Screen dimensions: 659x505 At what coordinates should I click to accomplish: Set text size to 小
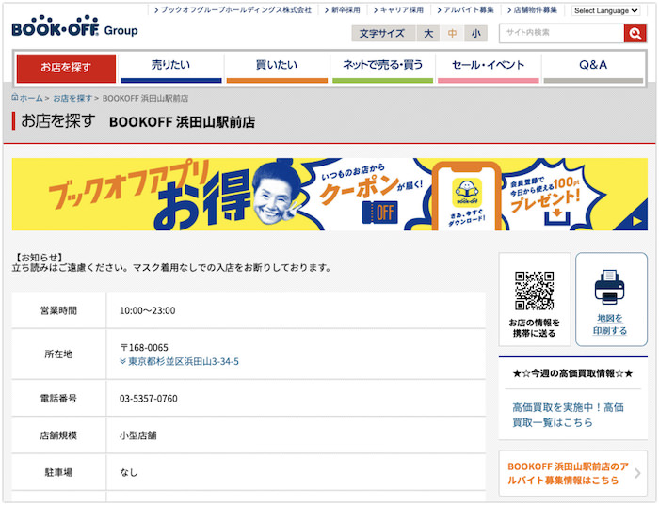point(475,34)
